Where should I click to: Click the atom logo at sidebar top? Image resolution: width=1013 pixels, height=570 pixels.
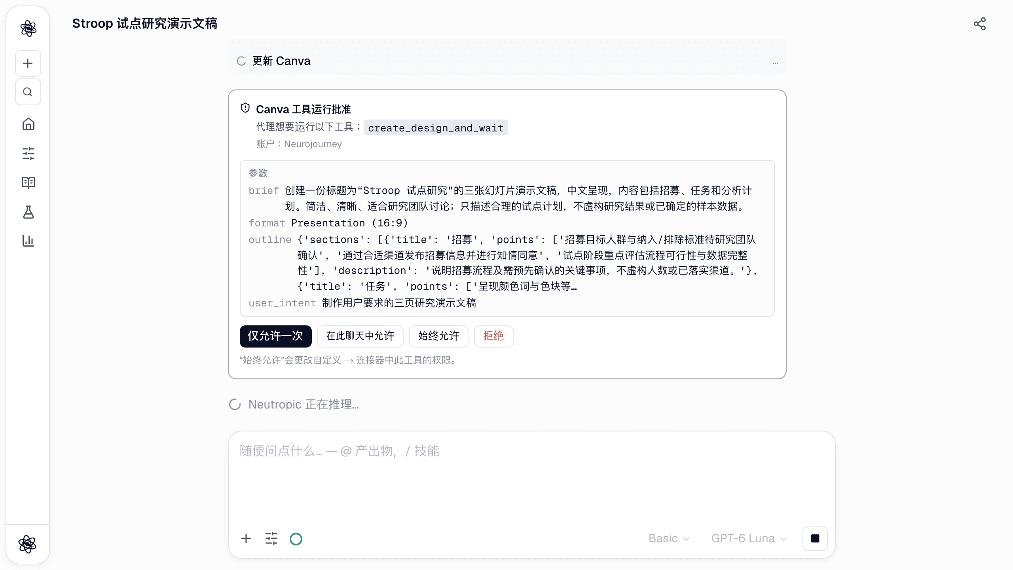pyautogui.click(x=28, y=28)
